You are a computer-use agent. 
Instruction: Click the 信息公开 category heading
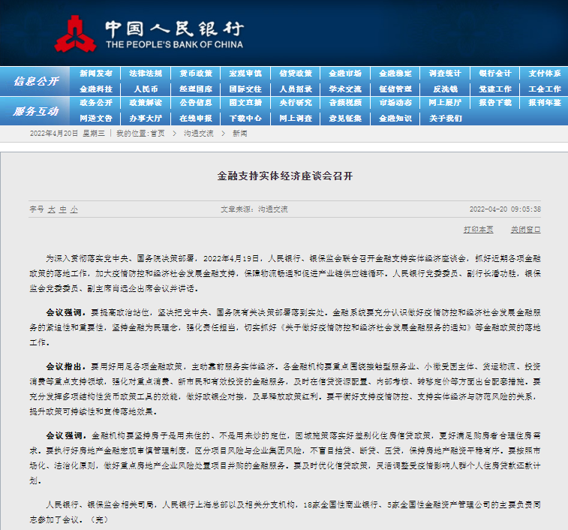[36, 81]
